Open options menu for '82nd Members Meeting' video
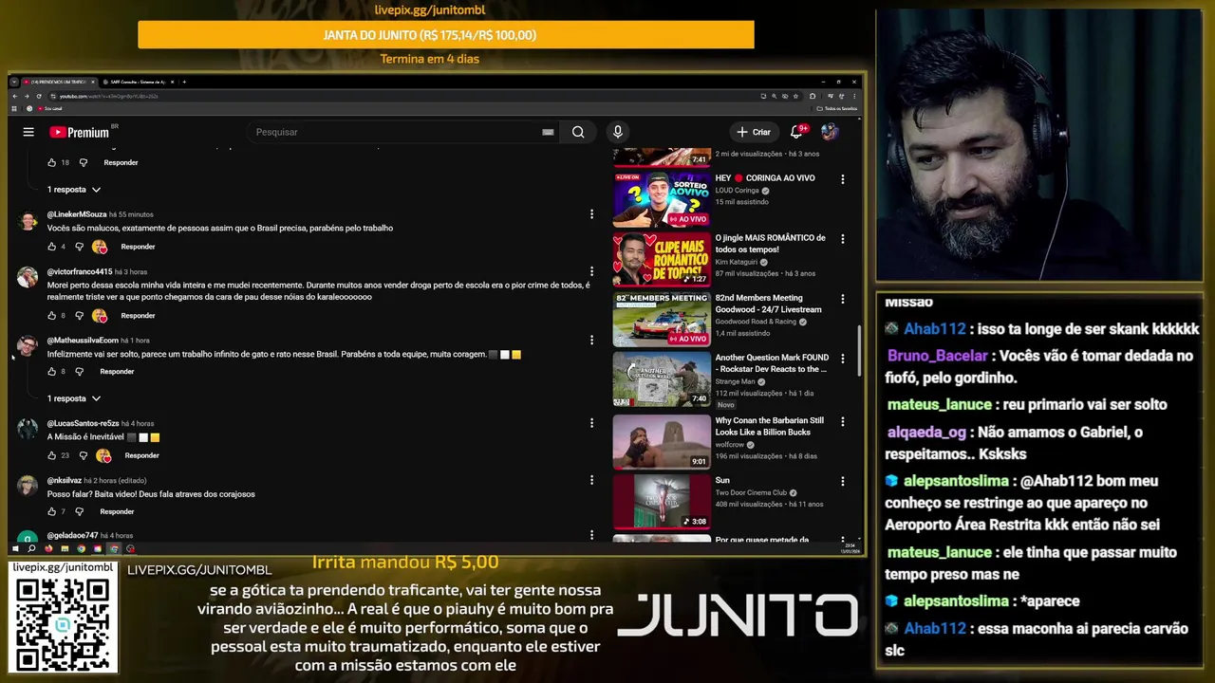1215x683 pixels. pos(842,299)
